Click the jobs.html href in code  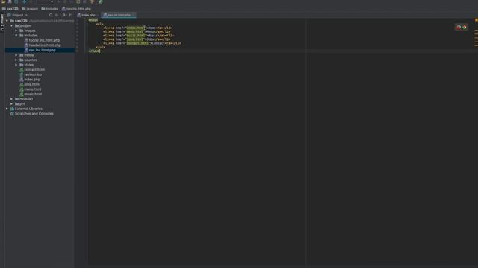tap(135, 39)
